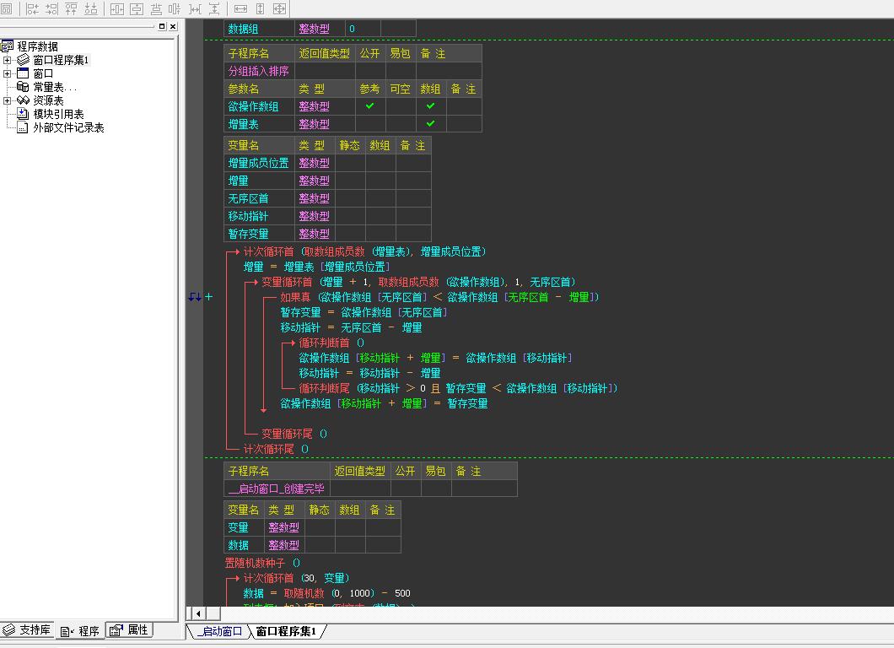
Task: Expand the 窗口程序集1 tree node
Action: [x=7, y=60]
